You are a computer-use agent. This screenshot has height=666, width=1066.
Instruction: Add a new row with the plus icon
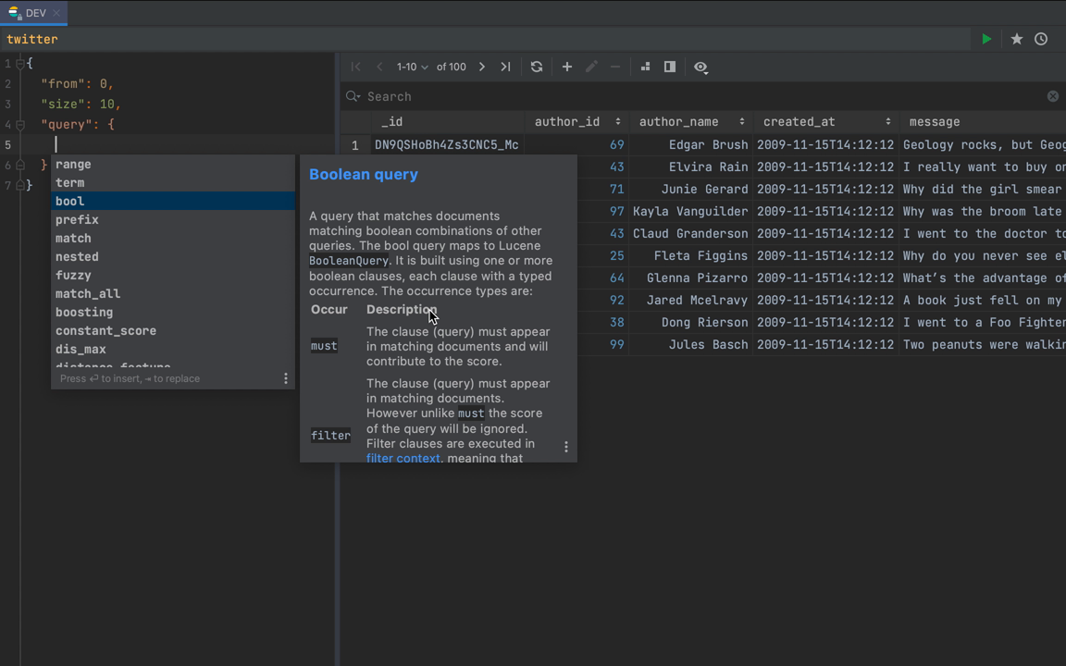tap(566, 67)
